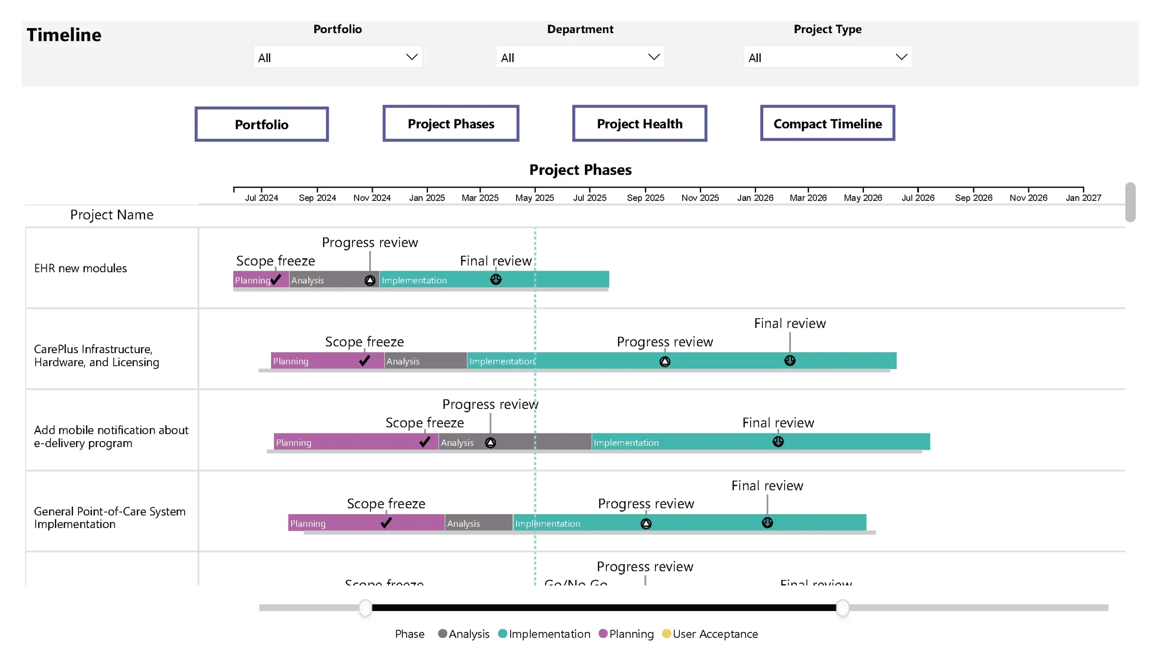Viewport: 1161px width, 671px height.
Task: Switch to the Project Health view
Action: tap(639, 123)
